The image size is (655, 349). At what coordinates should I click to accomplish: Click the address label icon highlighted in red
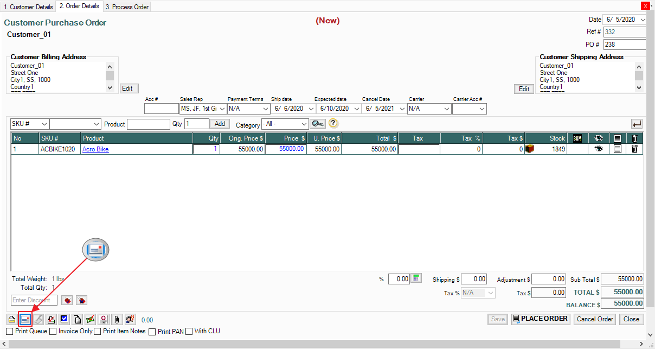pos(25,319)
